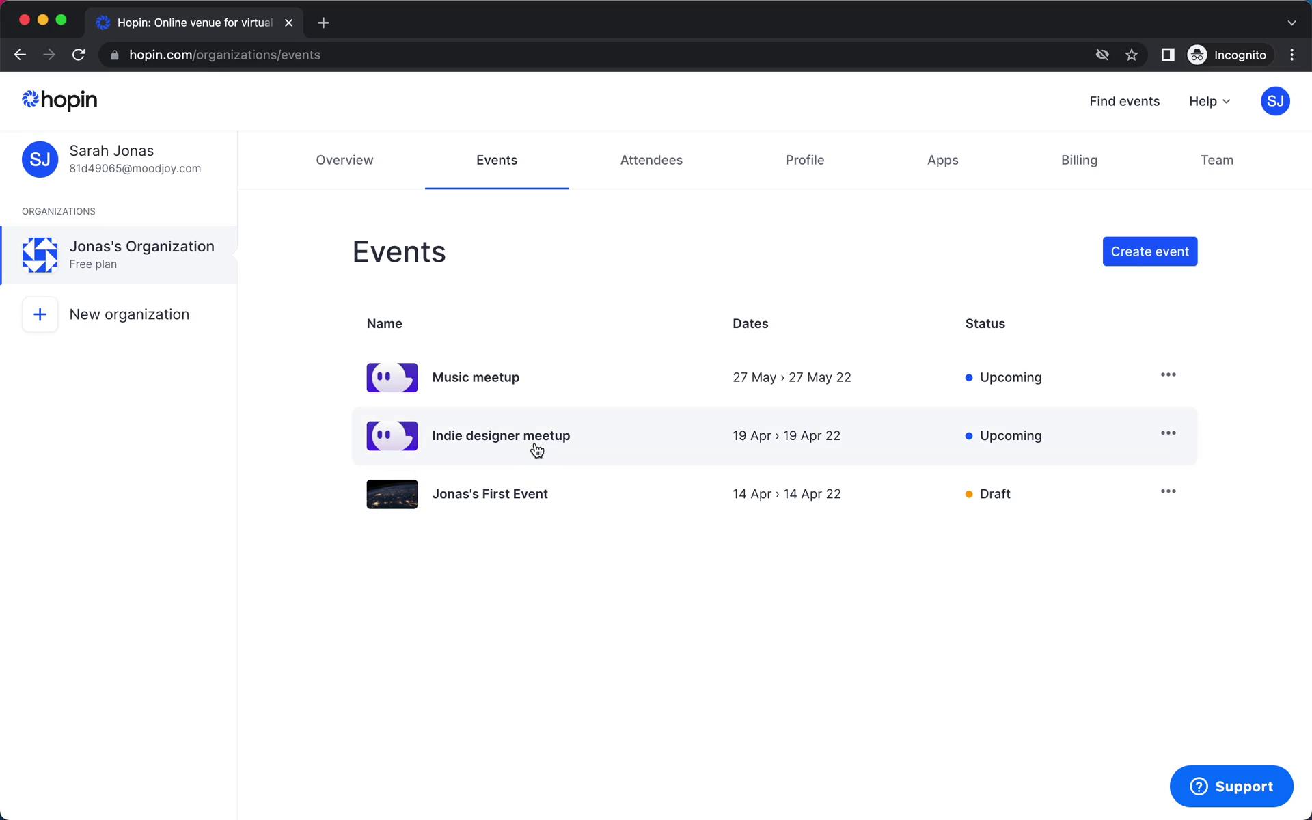Expand the Help dropdown menu
The image size is (1312, 820).
[1209, 101]
